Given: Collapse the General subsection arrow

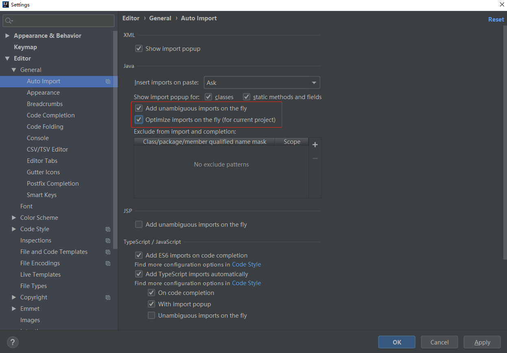Looking at the screenshot, I should [x=14, y=70].
